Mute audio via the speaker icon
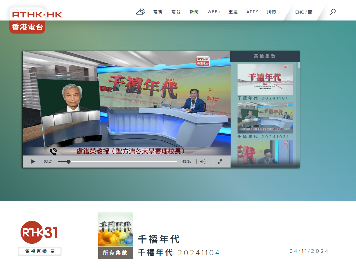Screen dimensions: 356x270 [x=203, y=162]
